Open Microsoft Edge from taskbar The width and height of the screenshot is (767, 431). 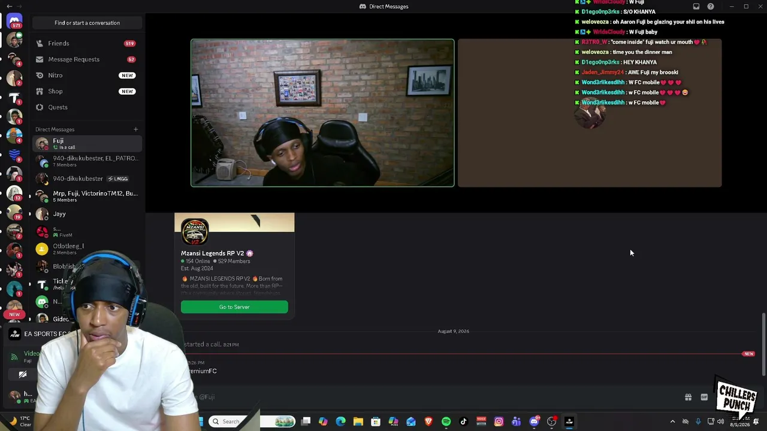pyautogui.click(x=340, y=421)
